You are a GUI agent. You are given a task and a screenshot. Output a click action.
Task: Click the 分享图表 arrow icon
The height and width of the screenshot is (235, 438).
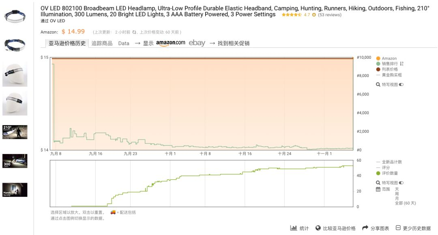[x=365, y=228]
